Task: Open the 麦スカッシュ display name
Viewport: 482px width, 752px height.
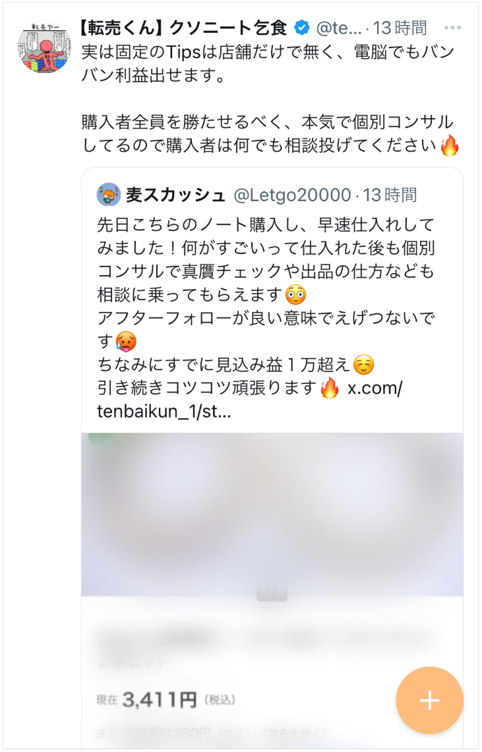Action: (x=176, y=195)
